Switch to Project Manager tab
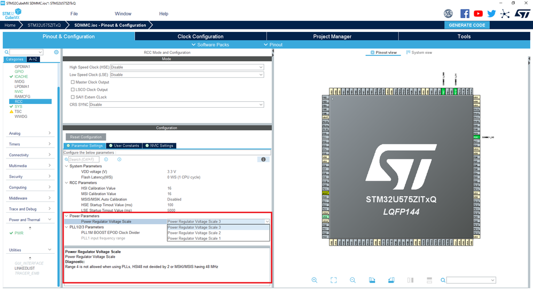This screenshot has width=533, height=291. (332, 36)
